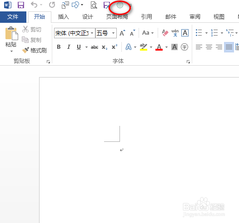
Task: Open the 字体 font dialog launcher
Action: 188,62
